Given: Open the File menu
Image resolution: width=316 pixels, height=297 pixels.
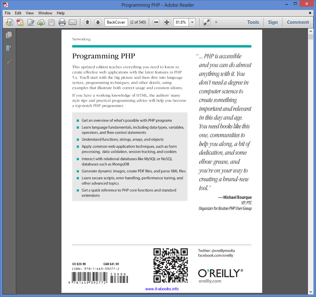Looking at the screenshot, I should pos(8,13).
